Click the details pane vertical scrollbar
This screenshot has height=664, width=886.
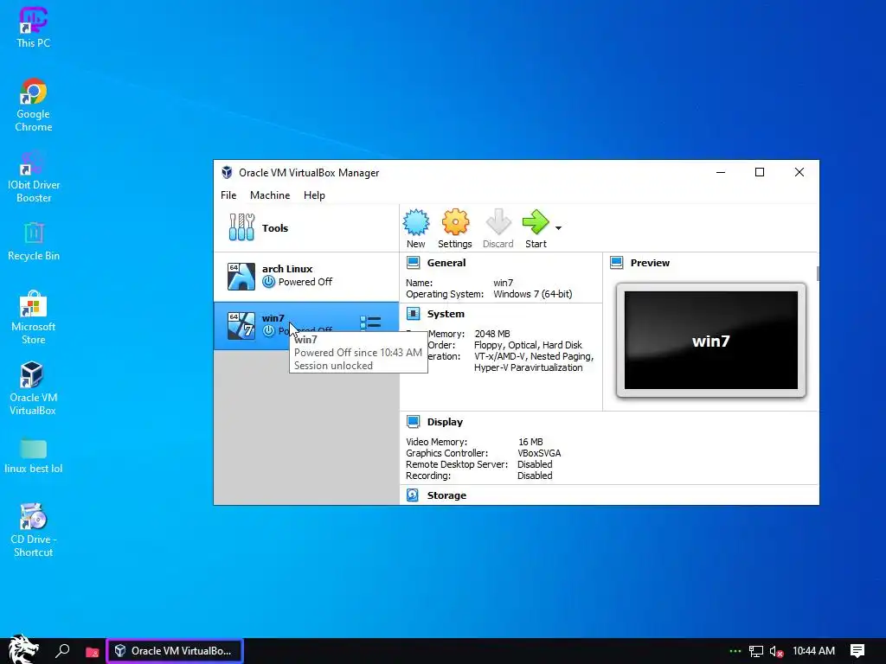tap(818, 273)
